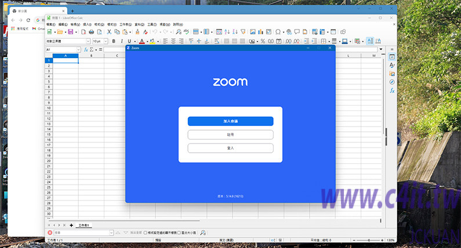Click the red font color swatch button
This screenshot has width=461, height=248.
[142, 41]
